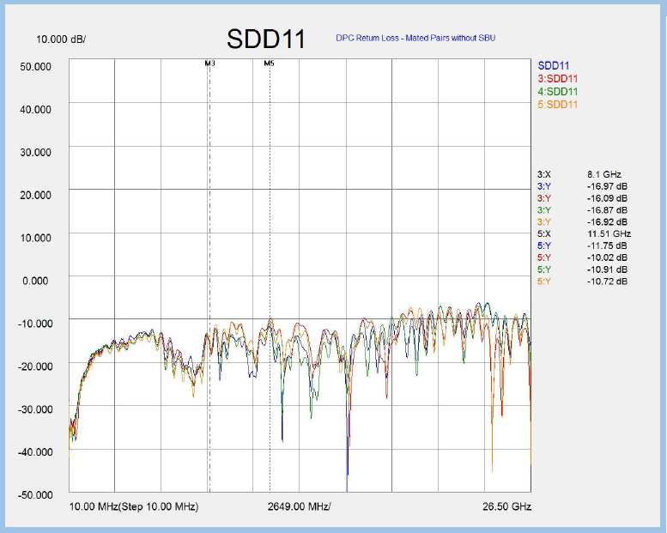The height and width of the screenshot is (533, 667).
Task: Select the orange 5:SDD11 legend entry
Action: pyautogui.click(x=558, y=105)
